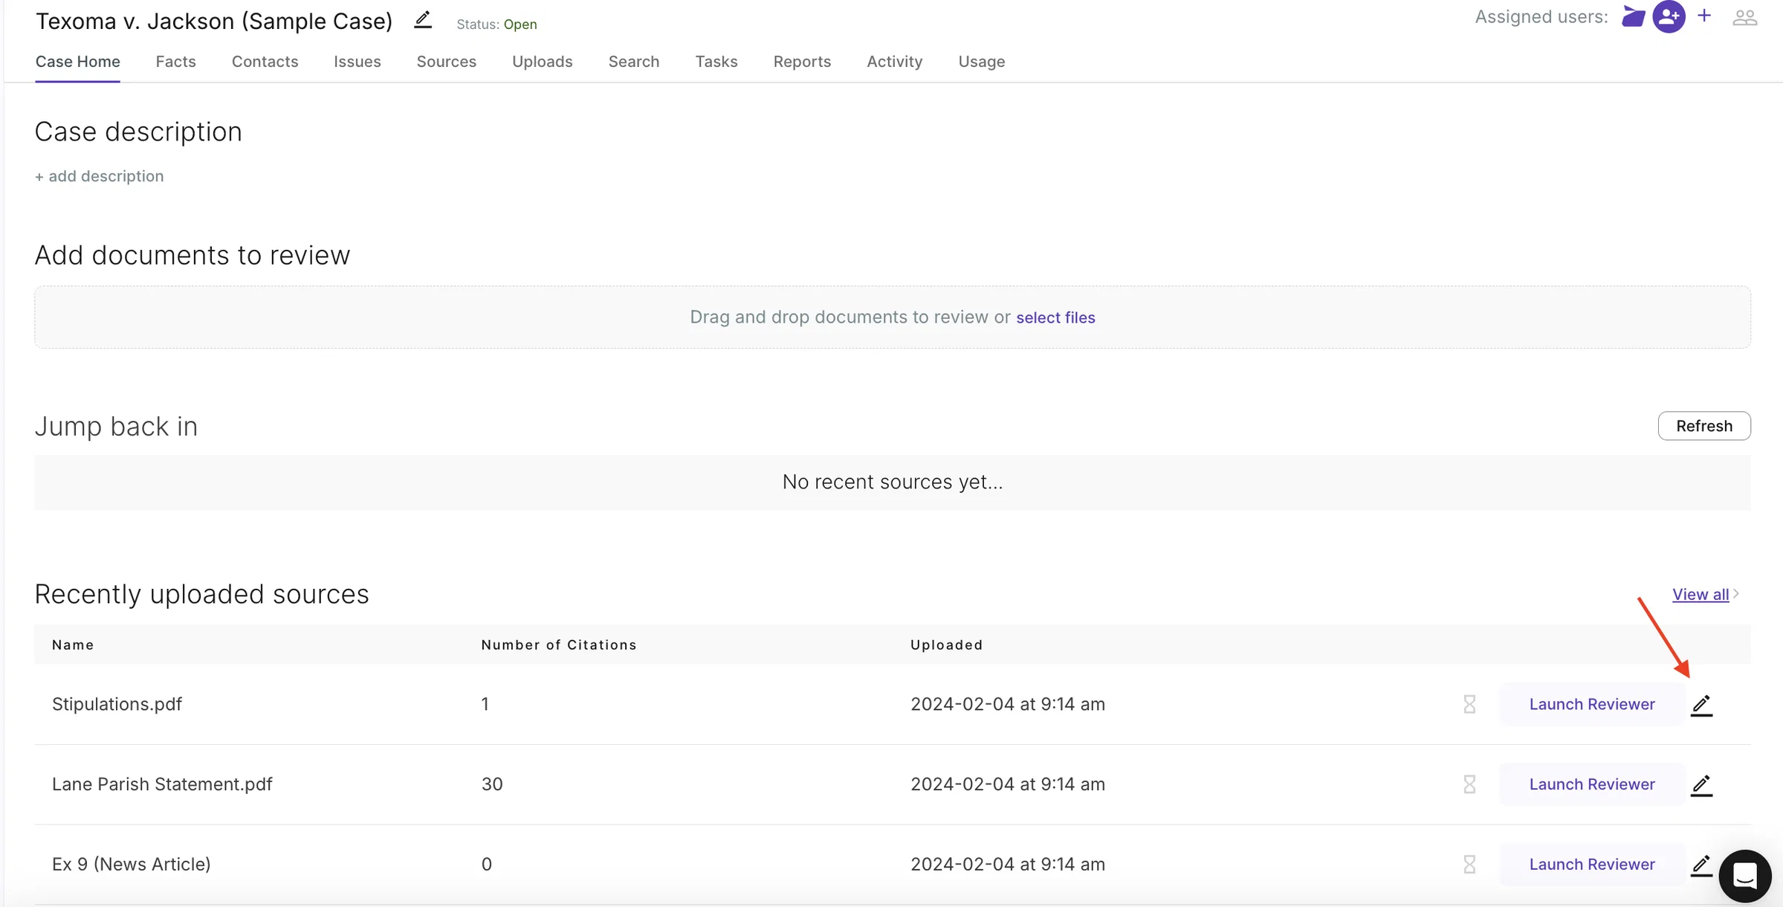Open the Sources tab

point(446,61)
